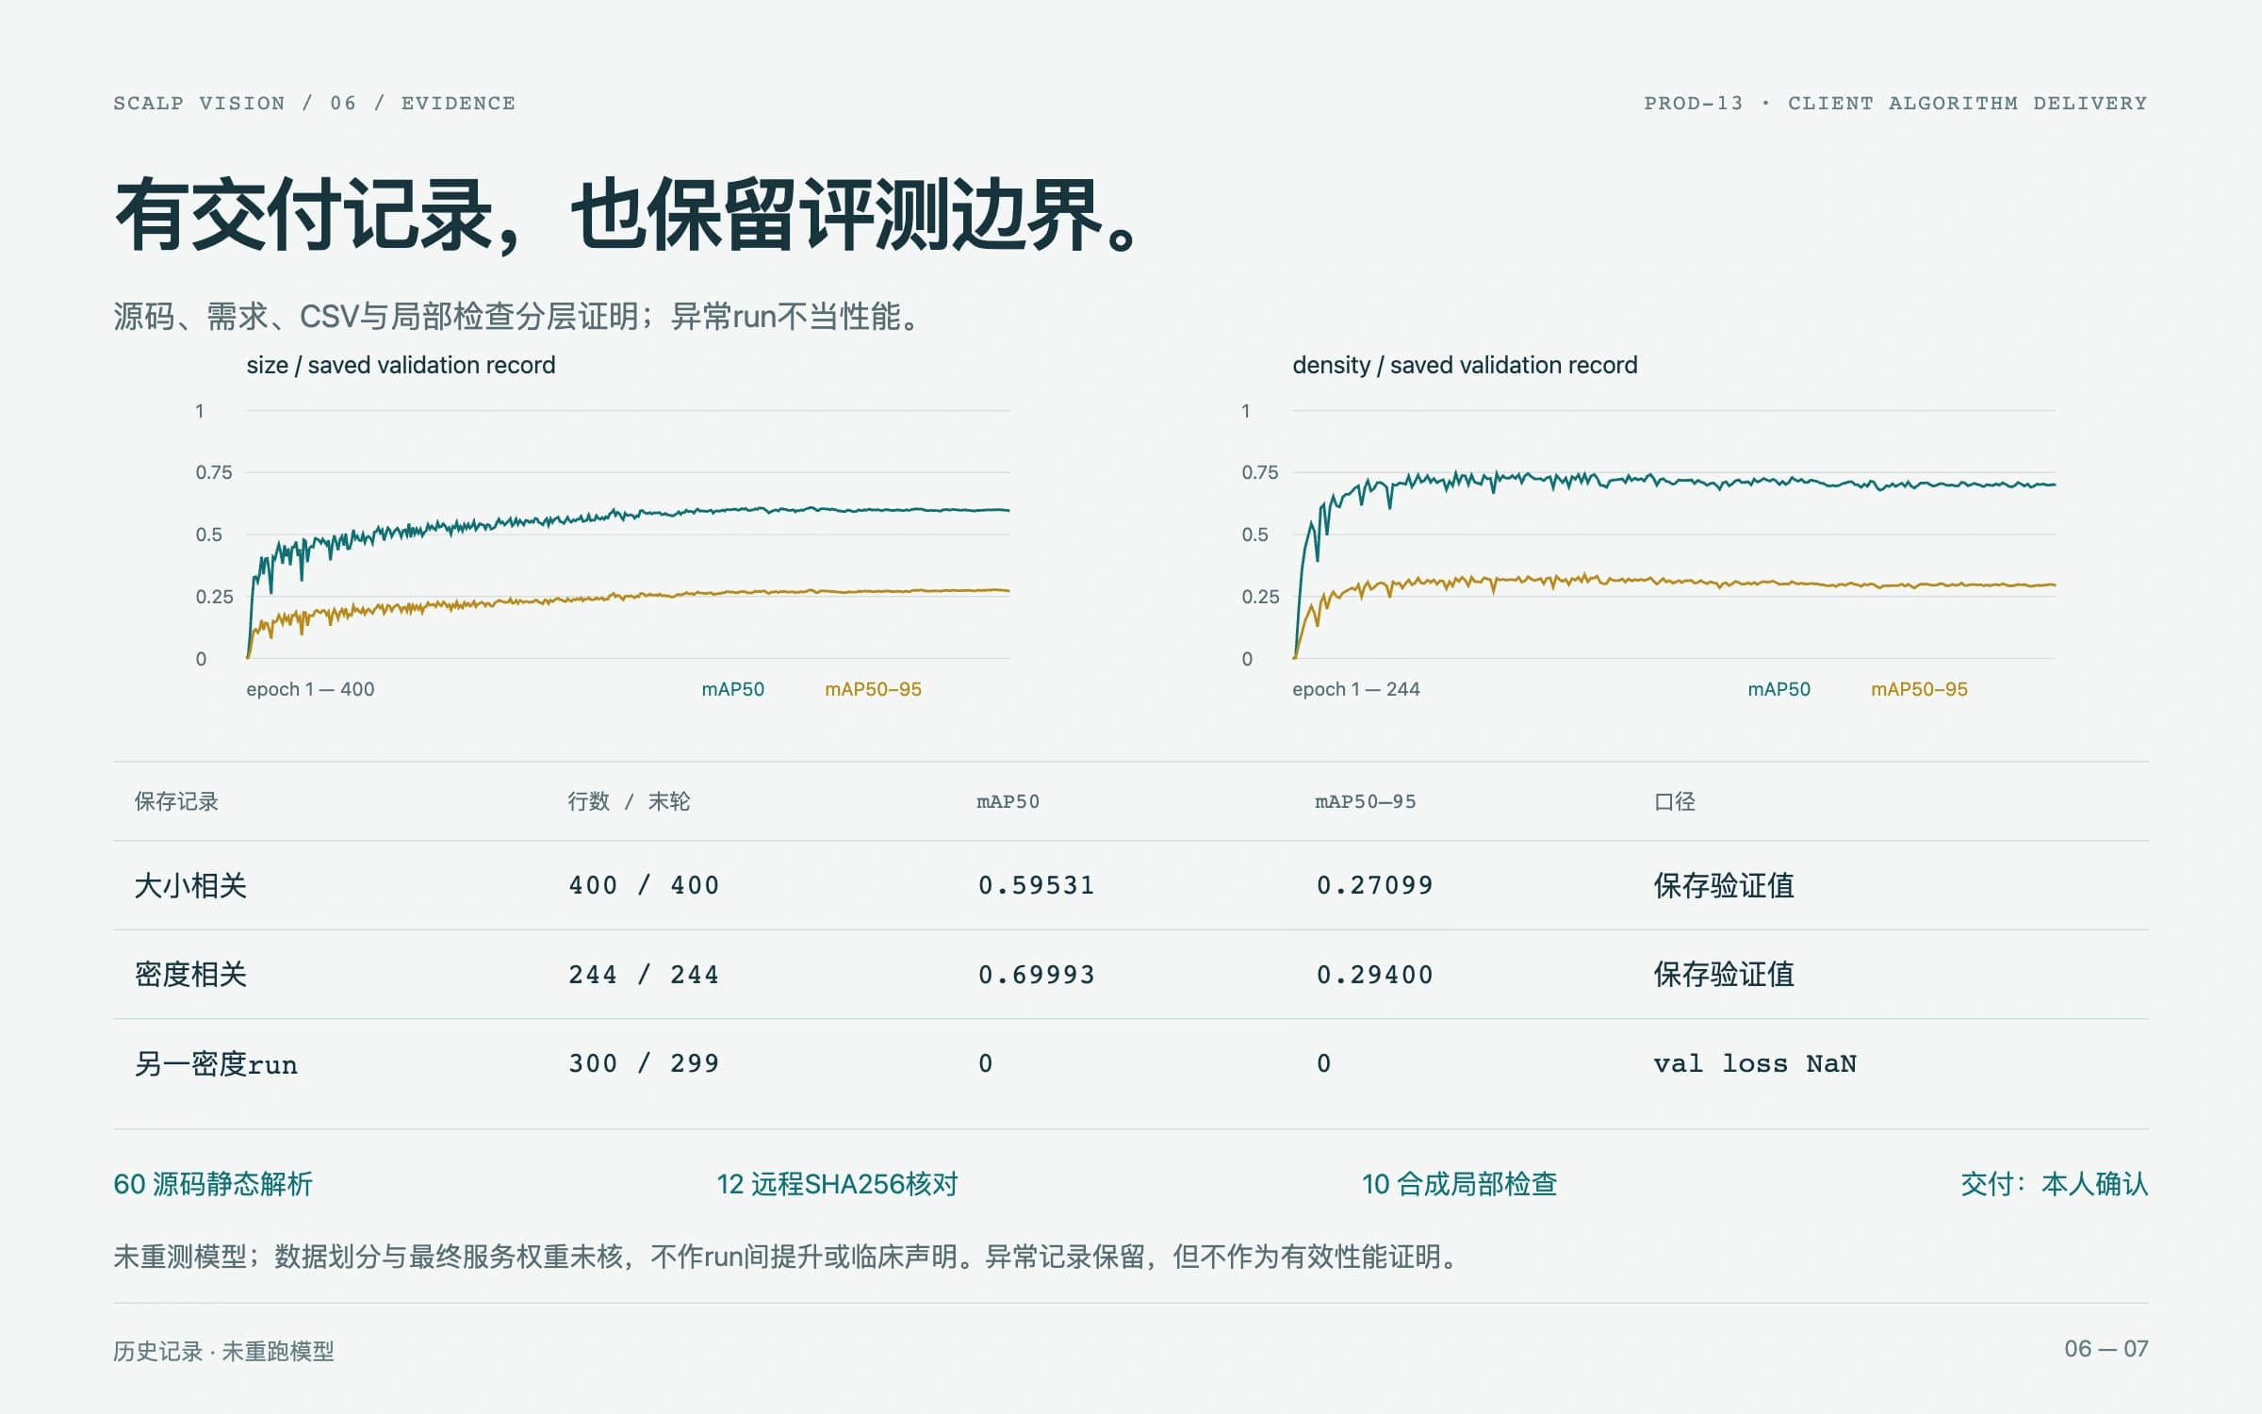
Task: Click the '另一密度run' row label
Action: tap(216, 1063)
